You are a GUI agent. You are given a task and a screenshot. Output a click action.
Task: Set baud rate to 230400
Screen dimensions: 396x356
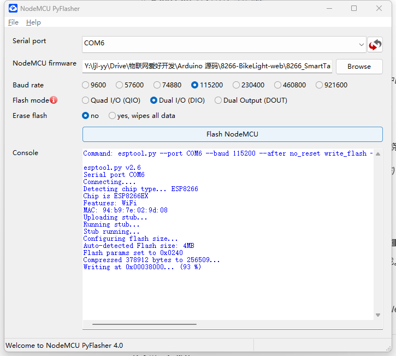[236, 85]
